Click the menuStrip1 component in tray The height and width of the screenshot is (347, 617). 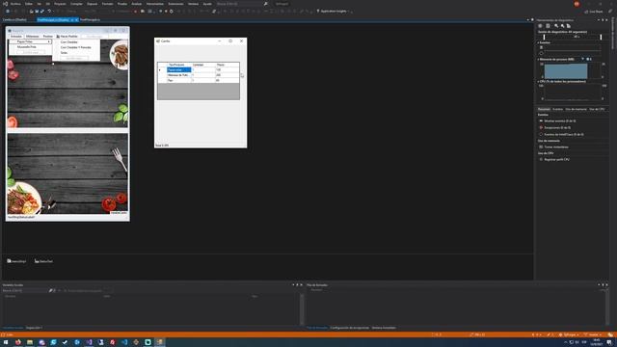coord(16,261)
